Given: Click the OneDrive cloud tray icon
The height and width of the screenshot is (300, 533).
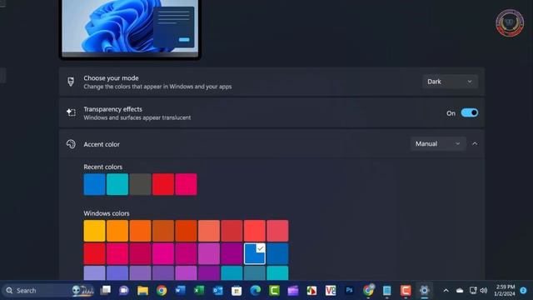Looking at the screenshot, I should click(x=460, y=291).
